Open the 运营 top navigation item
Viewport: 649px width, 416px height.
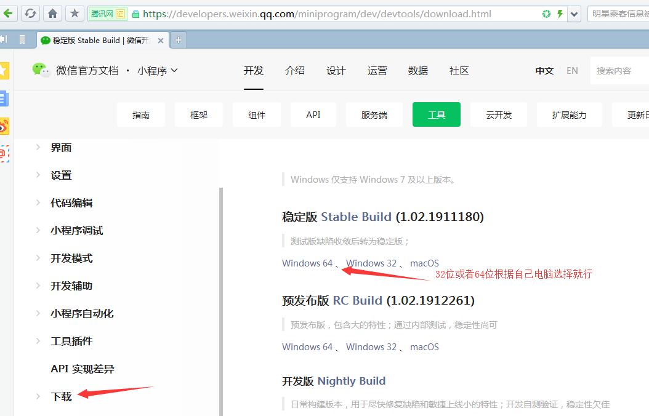[x=377, y=71]
